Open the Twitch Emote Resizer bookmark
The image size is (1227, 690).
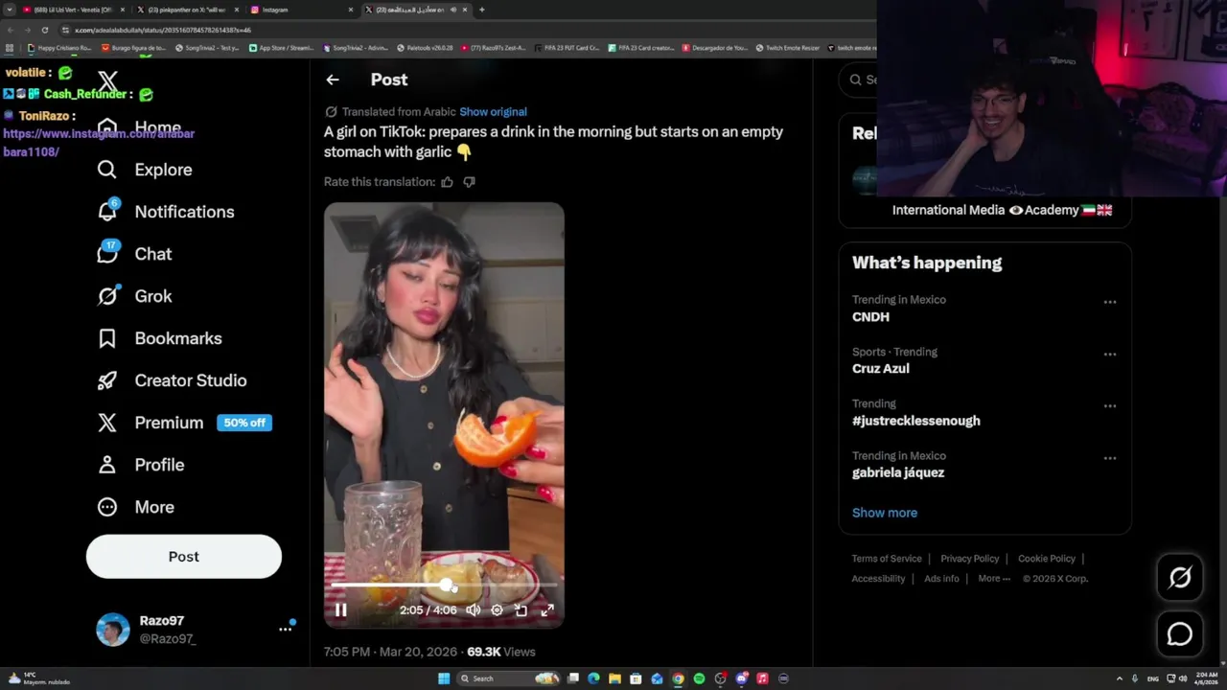tap(787, 48)
